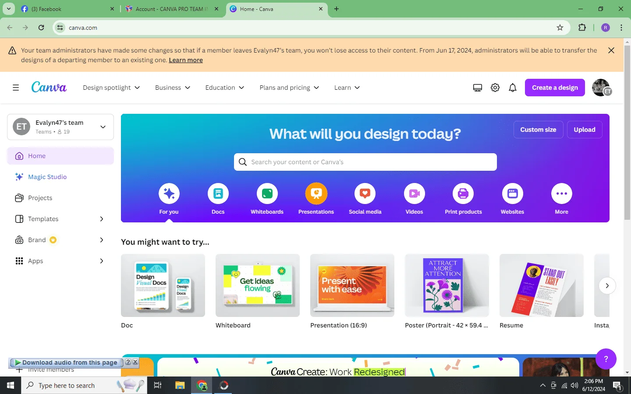The width and height of the screenshot is (631, 394).
Task: Expand the Brand submenu arrow
Action: pyautogui.click(x=102, y=240)
